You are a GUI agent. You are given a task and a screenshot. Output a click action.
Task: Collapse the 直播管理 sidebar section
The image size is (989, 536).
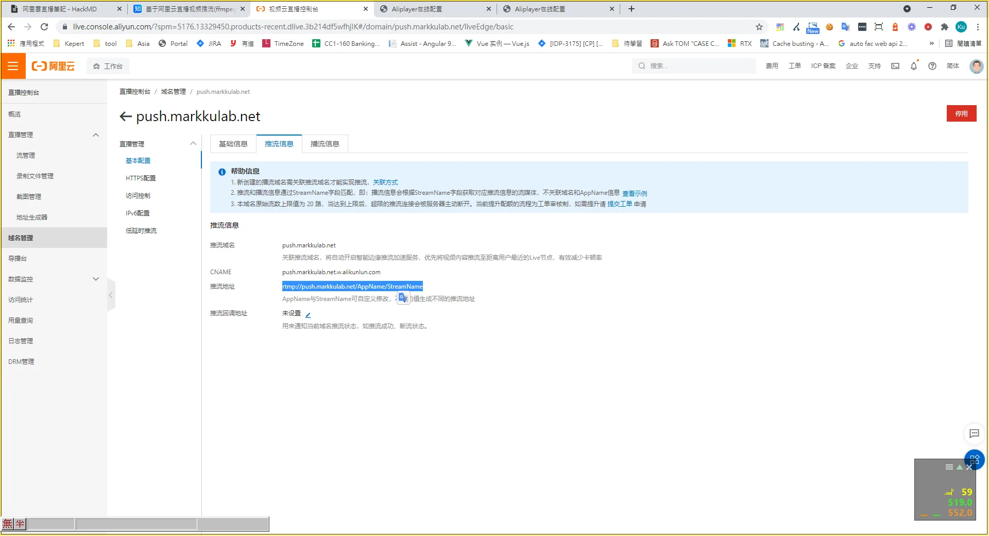pos(96,135)
